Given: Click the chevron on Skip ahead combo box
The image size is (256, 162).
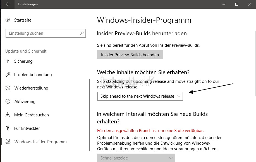Looking at the screenshot, I should [179, 96].
